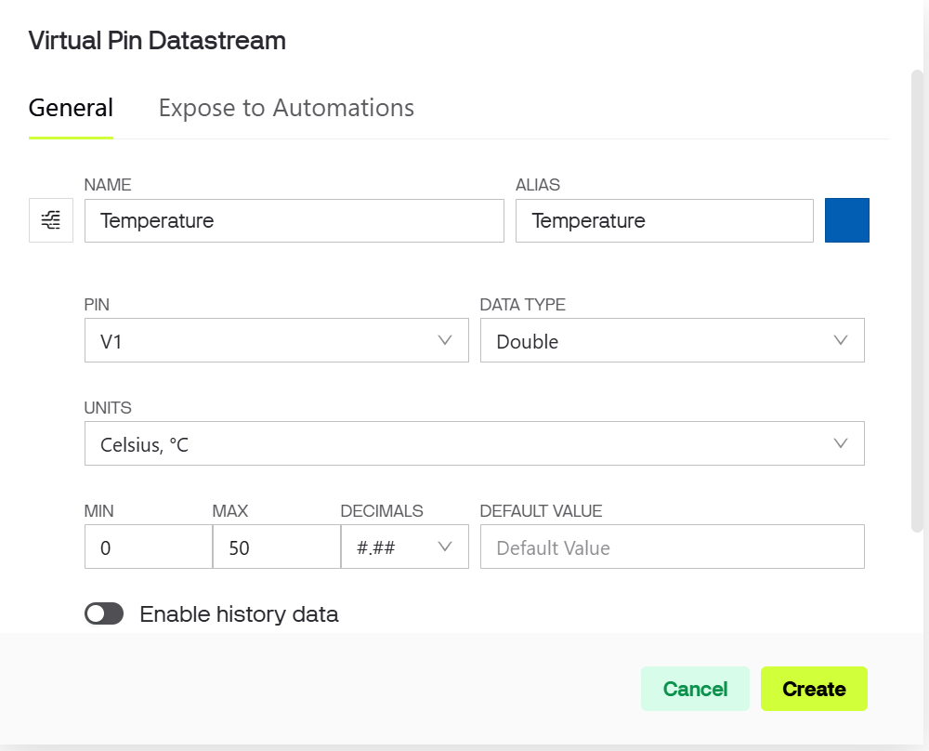Screen dimensions: 929x751
Task: Open the blue datastream color swatch
Action: click(846, 220)
